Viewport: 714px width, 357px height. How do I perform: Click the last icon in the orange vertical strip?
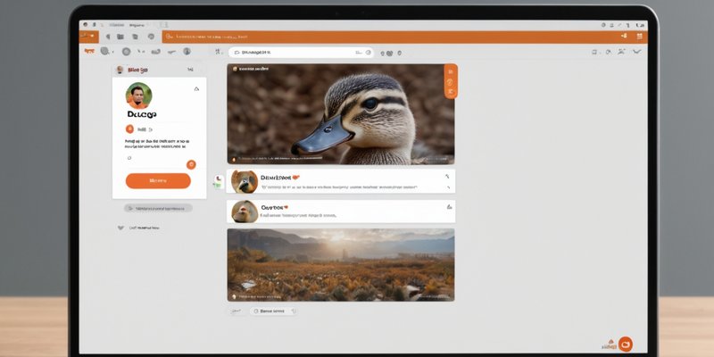tap(451, 92)
